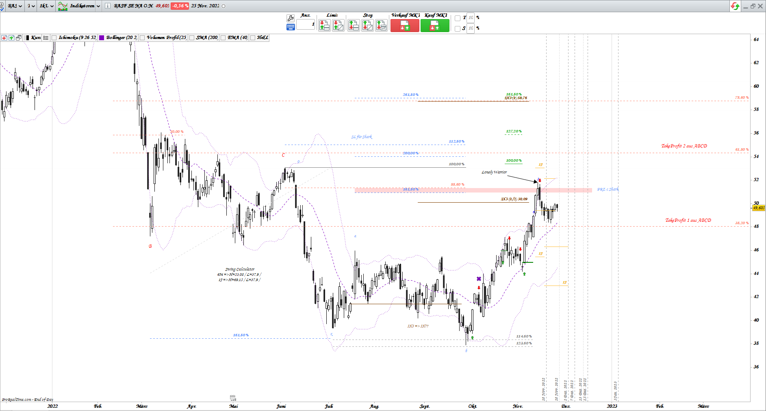Viewport: 766px width, 411px height.
Task: Toggle the SMA (200) checkbox
Action: [192, 38]
